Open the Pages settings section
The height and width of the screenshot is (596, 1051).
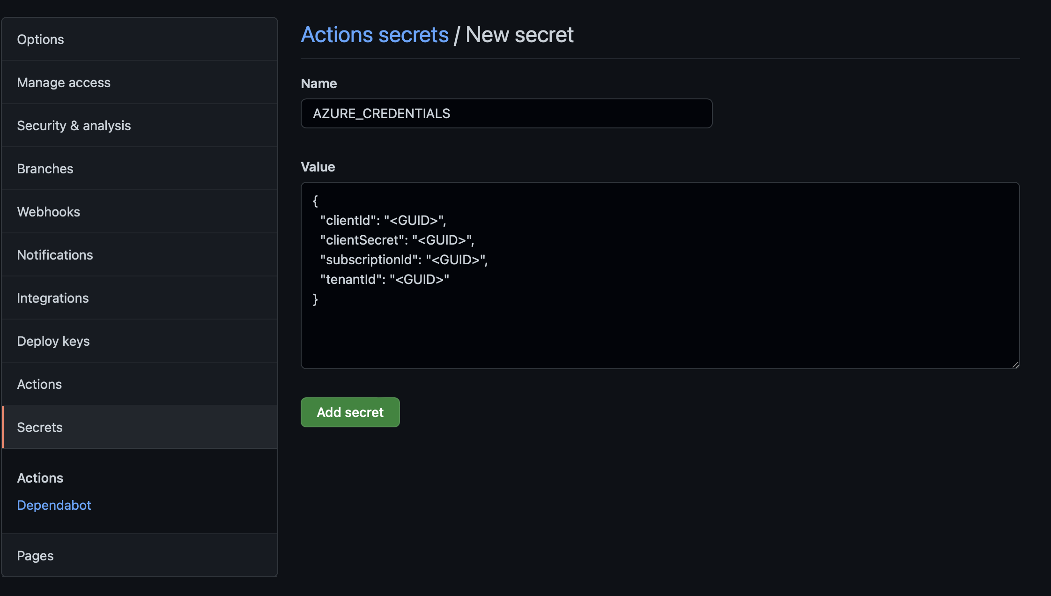[x=35, y=555]
